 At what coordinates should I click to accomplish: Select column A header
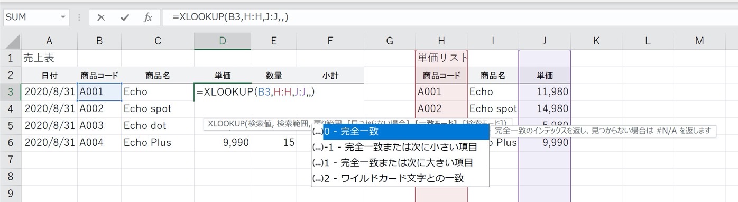point(49,41)
